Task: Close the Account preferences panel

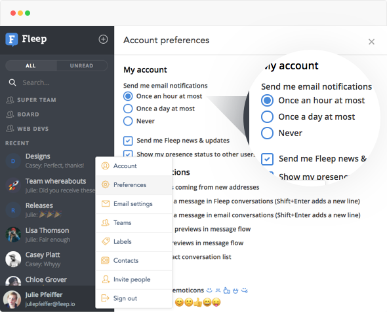Action: tap(371, 42)
